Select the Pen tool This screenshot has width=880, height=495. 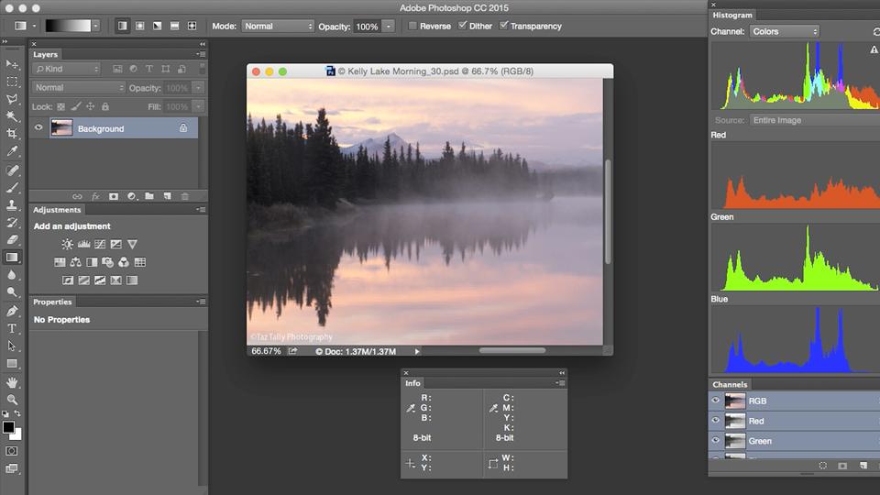tap(12, 311)
